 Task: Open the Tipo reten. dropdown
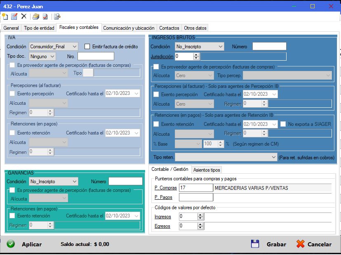226,157
